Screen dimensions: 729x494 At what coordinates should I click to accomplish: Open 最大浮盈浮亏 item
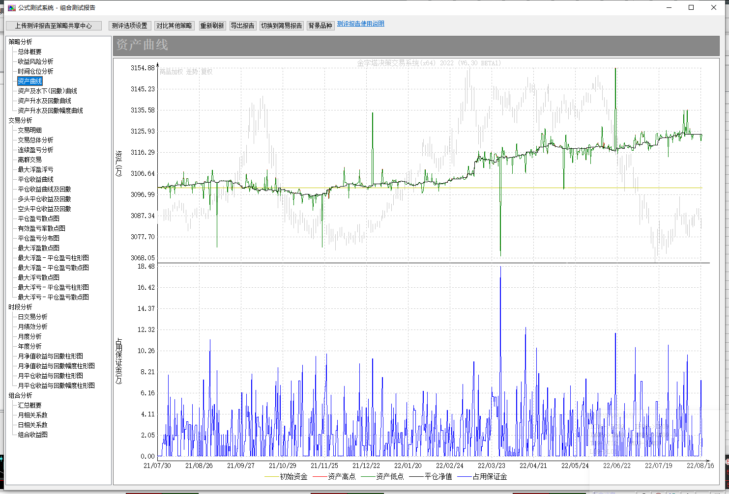36,169
